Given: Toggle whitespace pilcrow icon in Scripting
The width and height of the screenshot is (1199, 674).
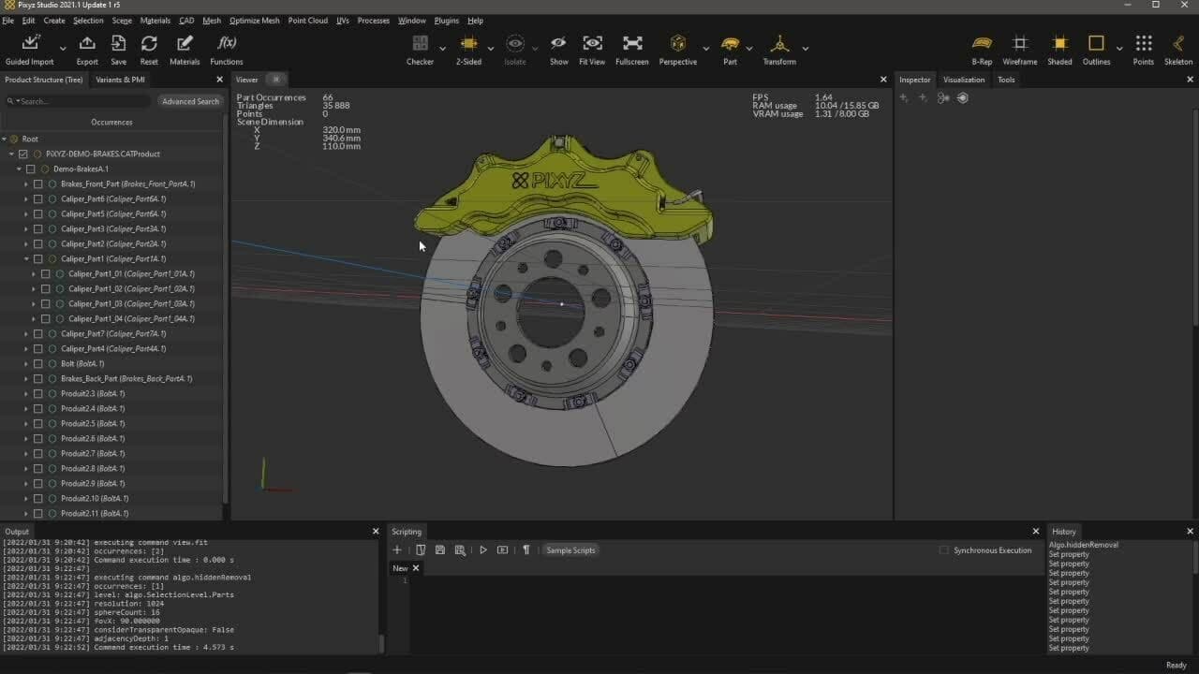Looking at the screenshot, I should pos(525,550).
